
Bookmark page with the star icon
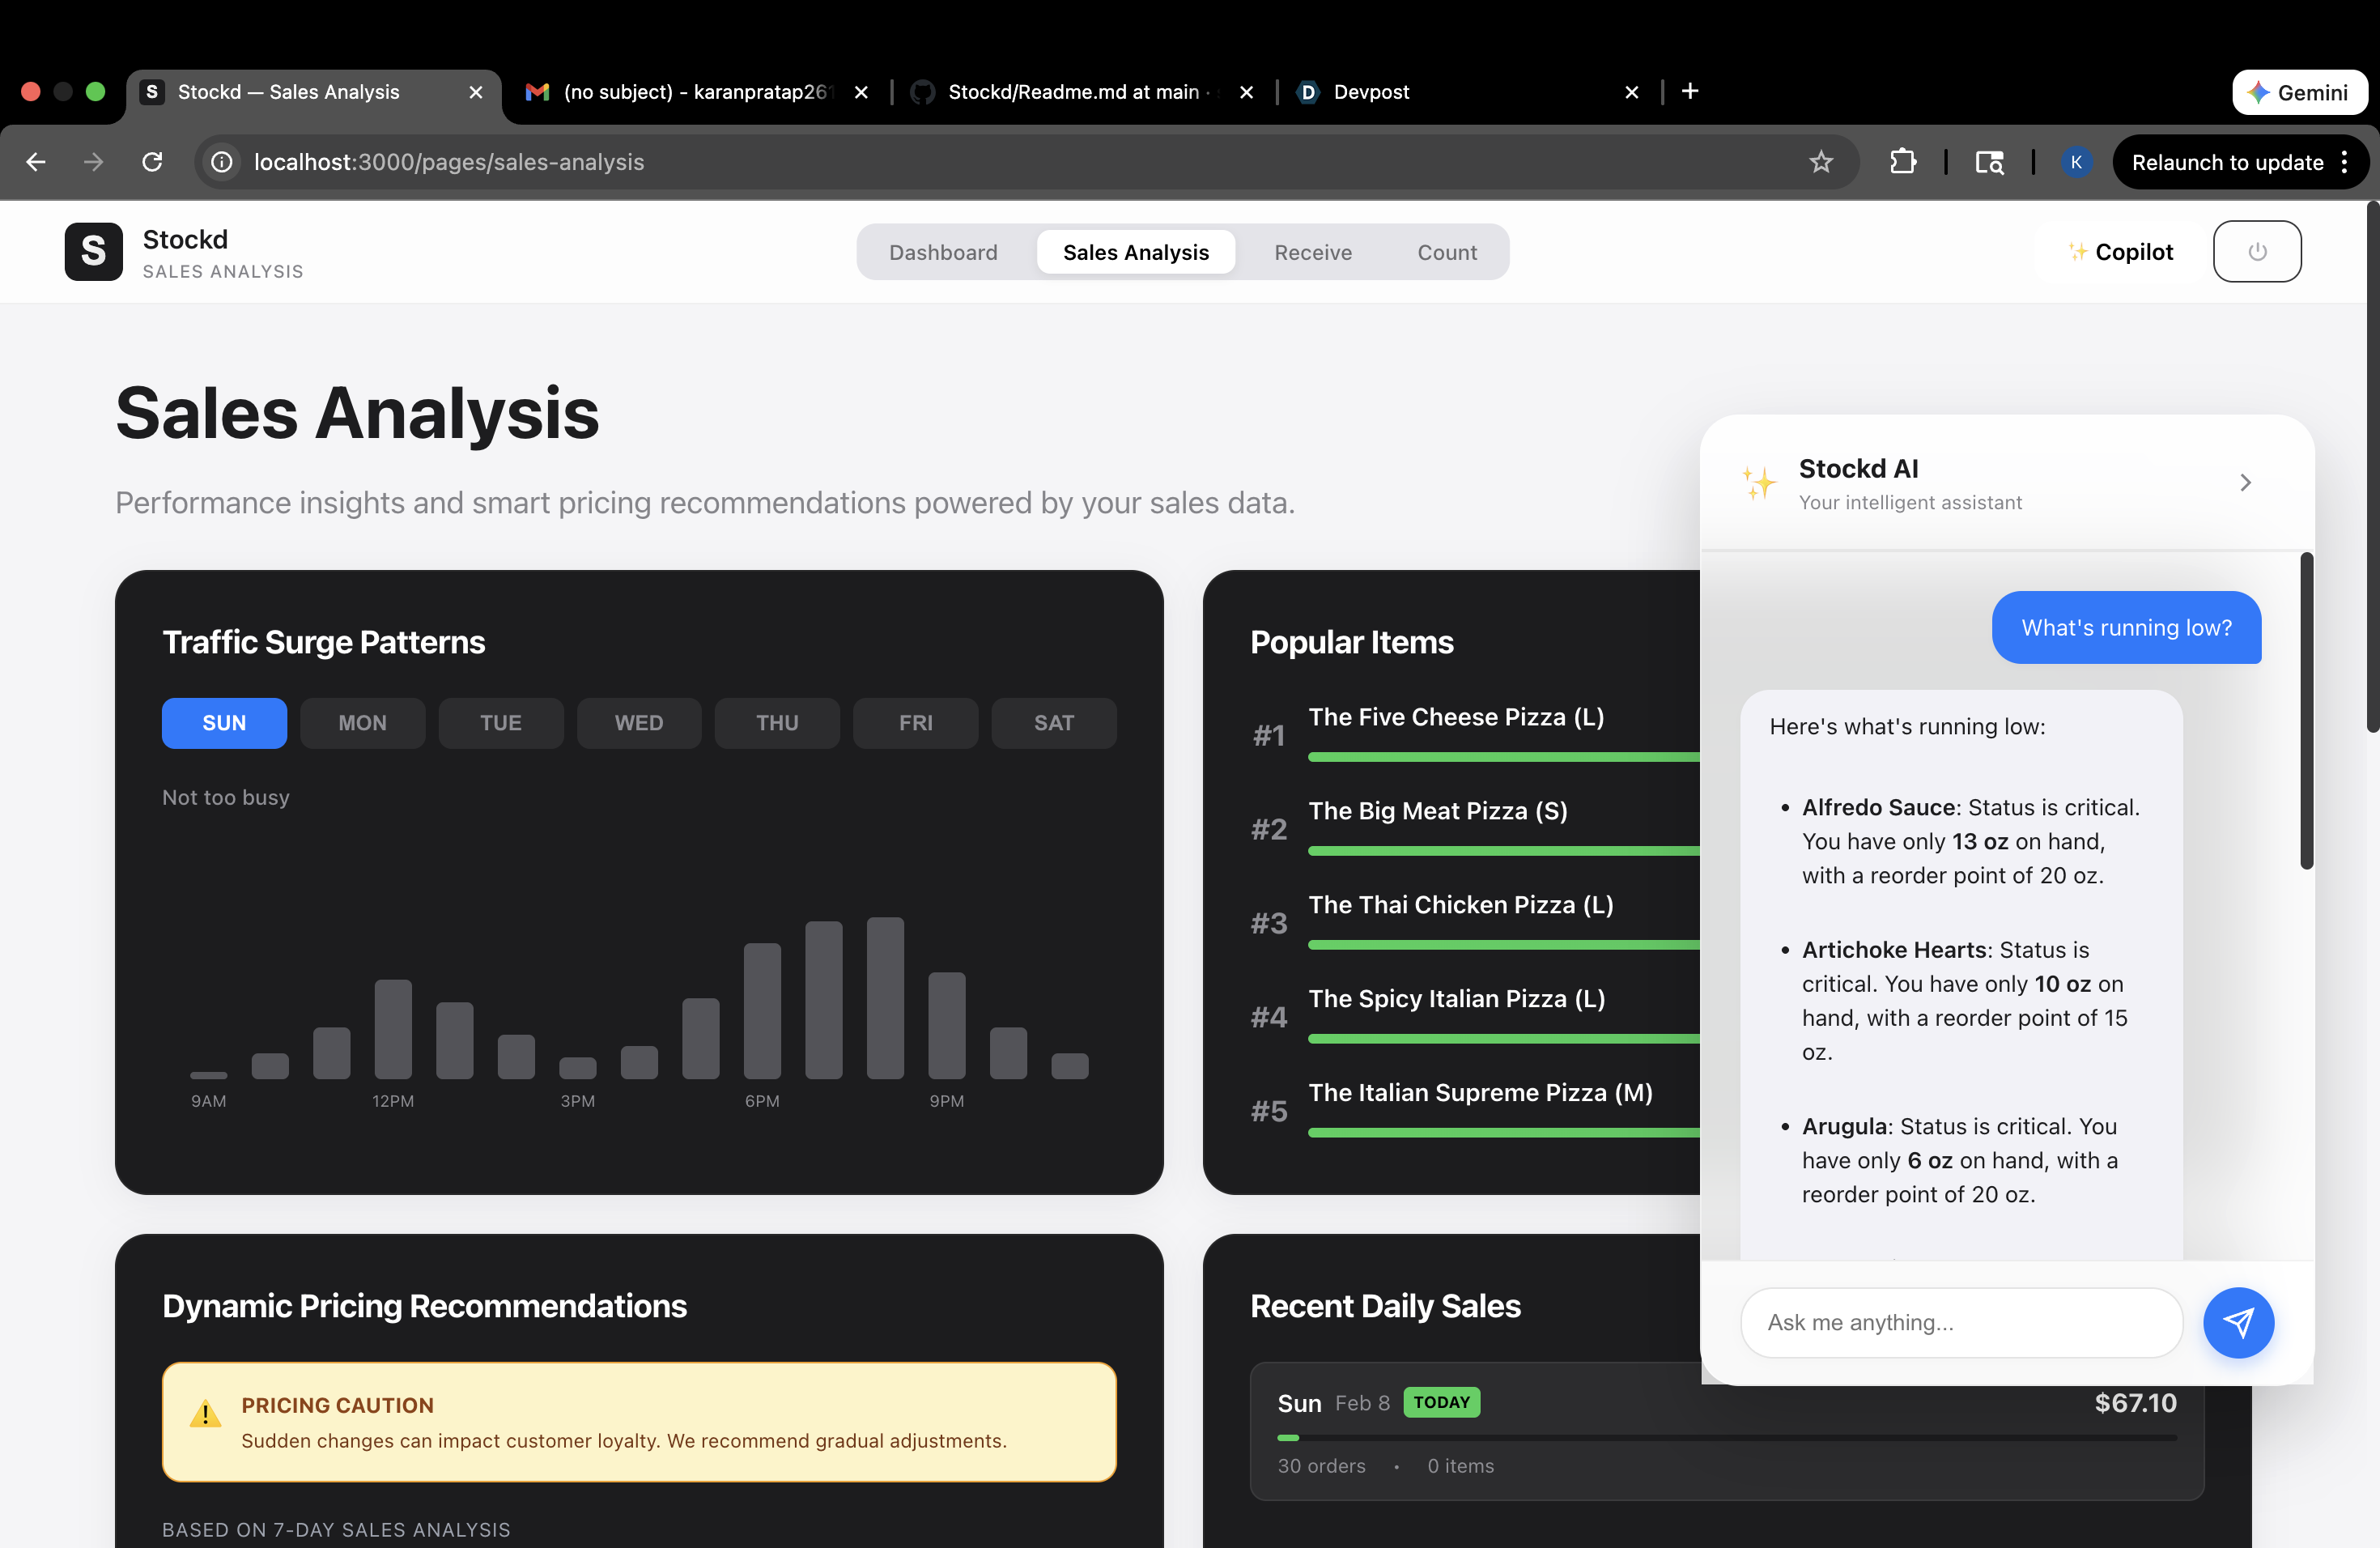[x=1820, y=162]
